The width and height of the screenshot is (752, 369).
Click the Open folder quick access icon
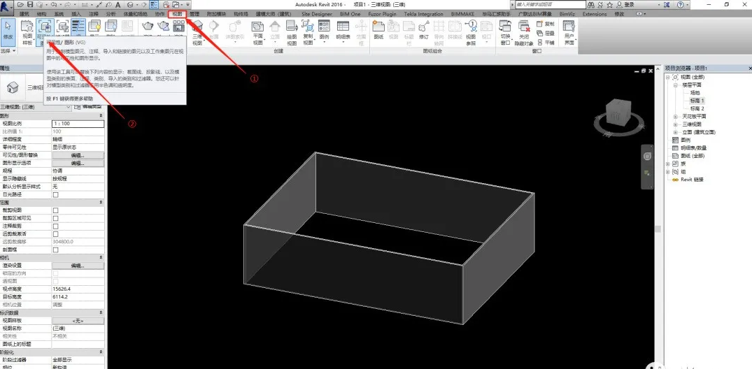coord(20,4)
